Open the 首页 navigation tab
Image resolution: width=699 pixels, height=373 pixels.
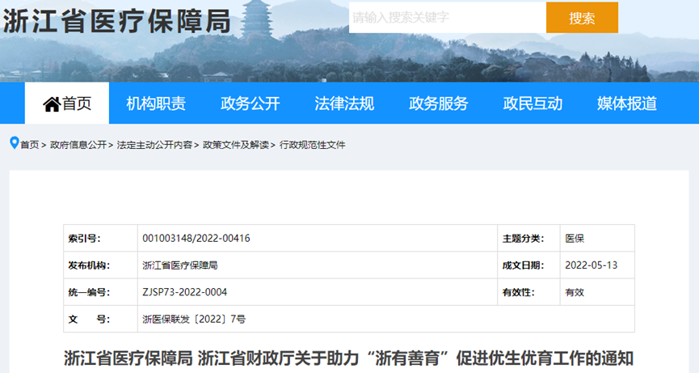tap(67, 103)
